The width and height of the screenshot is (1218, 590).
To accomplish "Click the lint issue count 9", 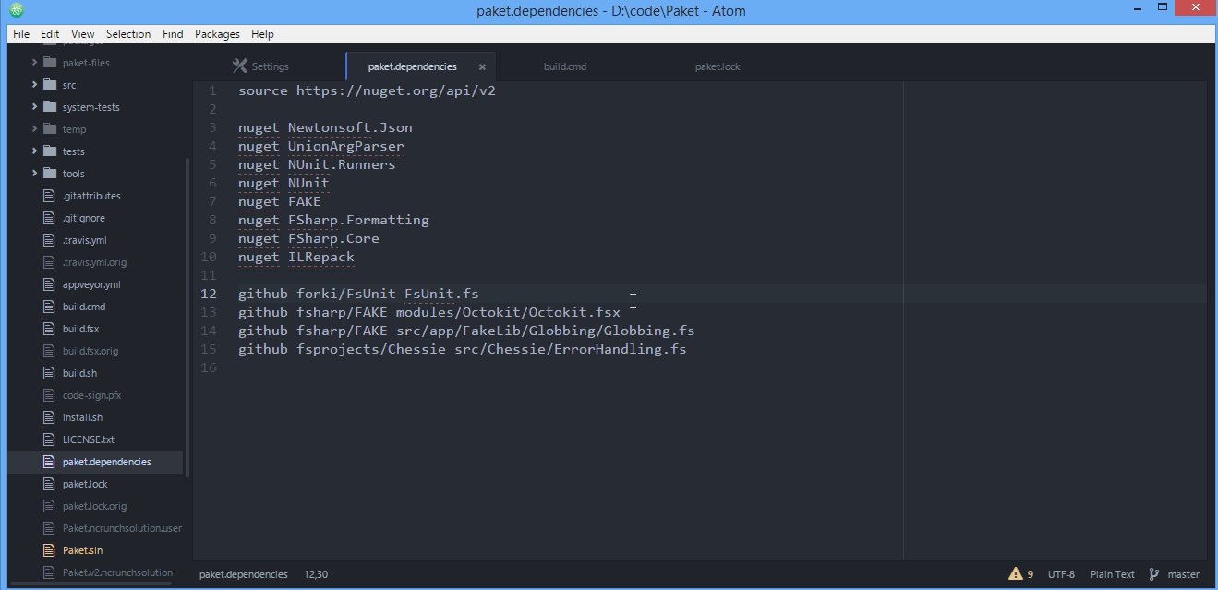I will click(x=1031, y=574).
